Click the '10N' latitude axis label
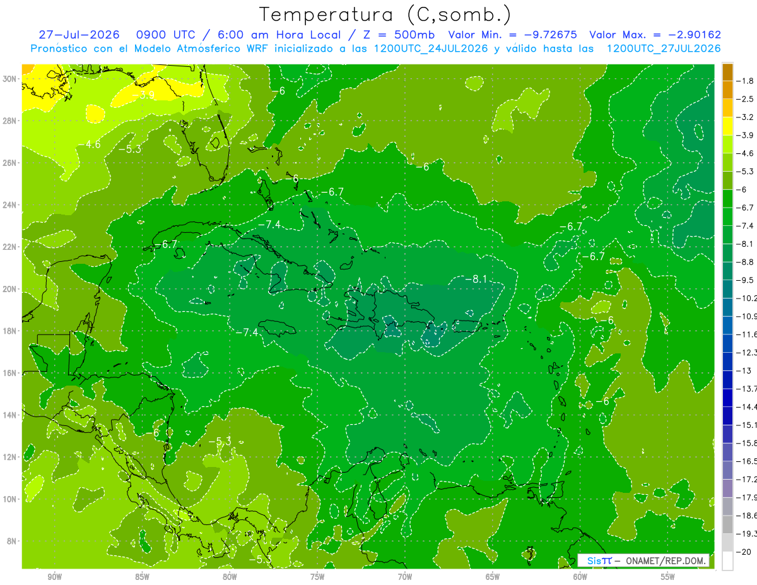The height and width of the screenshot is (585, 757). click(11, 499)
